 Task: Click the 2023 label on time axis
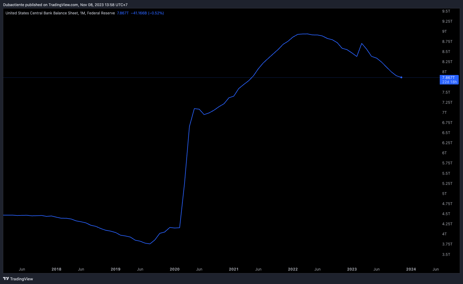point(352,269)
